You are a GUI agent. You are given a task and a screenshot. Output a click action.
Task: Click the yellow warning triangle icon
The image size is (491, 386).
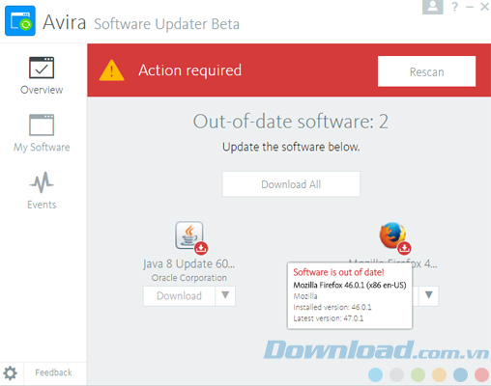111,70
